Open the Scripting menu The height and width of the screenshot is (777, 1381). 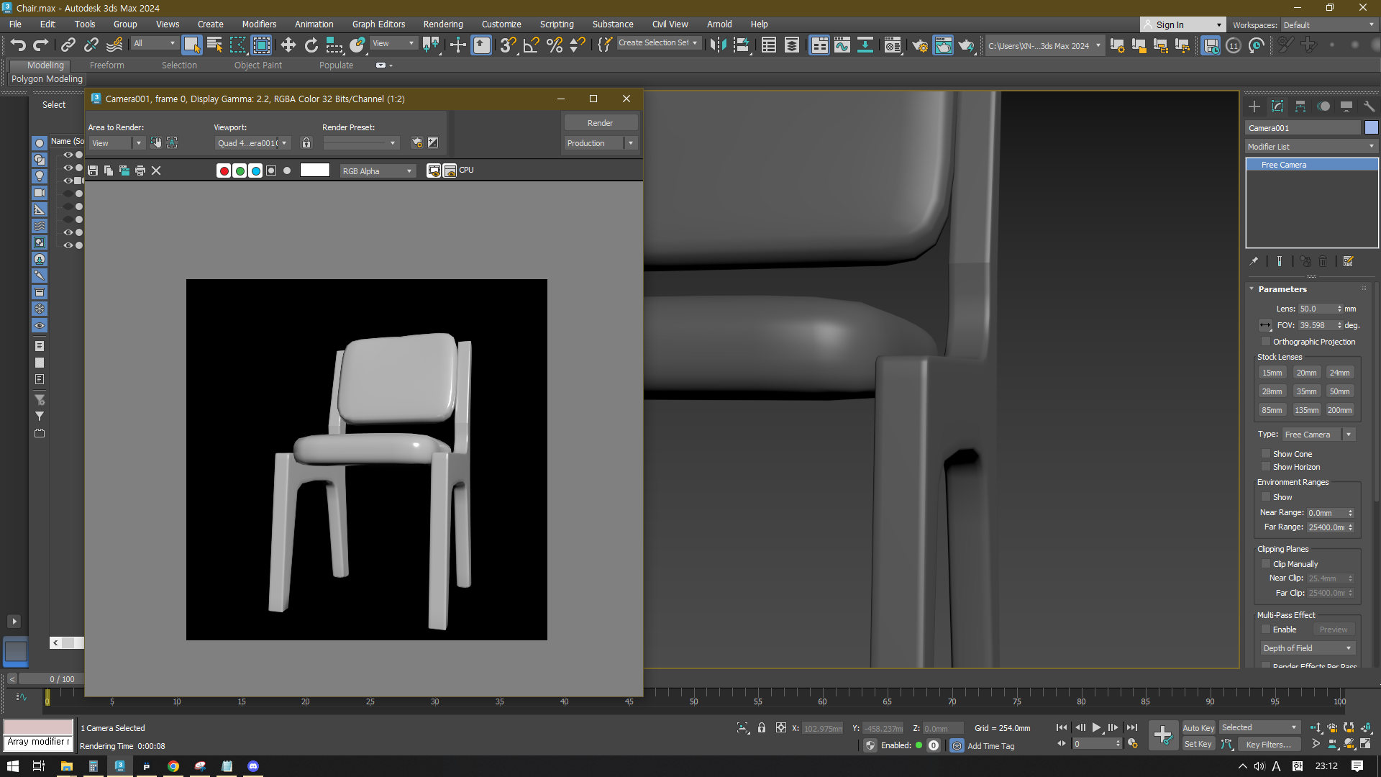pos(557,24)
